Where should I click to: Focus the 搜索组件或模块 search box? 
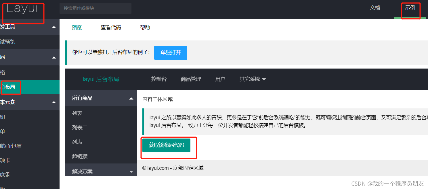[95, 8]
